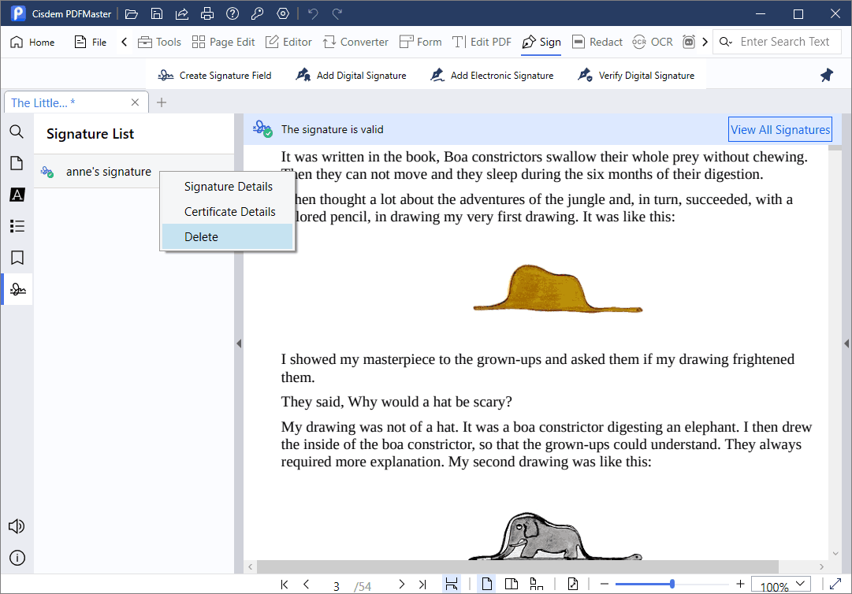Add a new tab with plus
Viewport: 852px width, 594px height.
pyautogui.click(x=162, y=102)
